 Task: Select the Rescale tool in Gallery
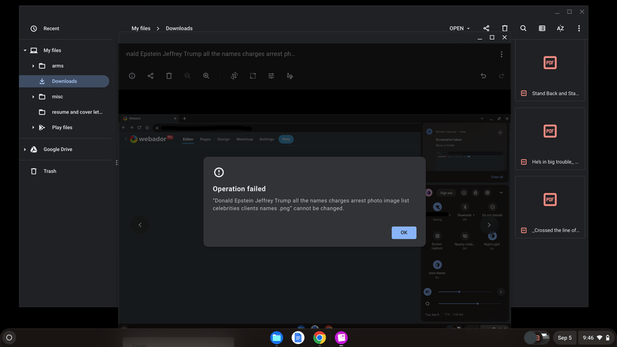click(x=252, y=76)
